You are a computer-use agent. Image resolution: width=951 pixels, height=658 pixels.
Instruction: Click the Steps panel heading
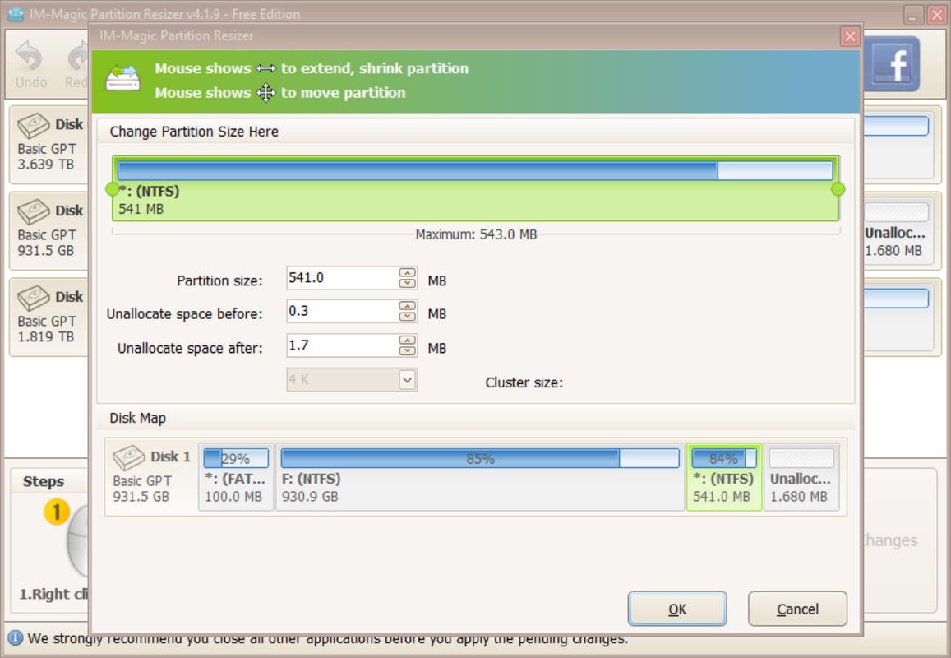43,481
